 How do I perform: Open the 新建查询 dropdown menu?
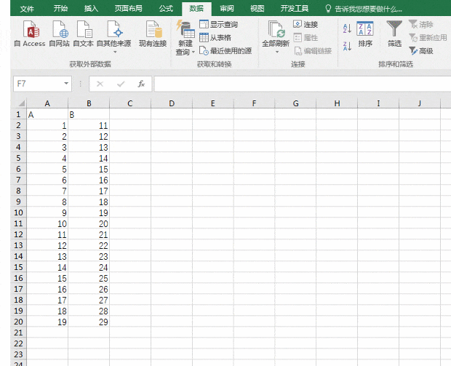(x=185, y=52)
